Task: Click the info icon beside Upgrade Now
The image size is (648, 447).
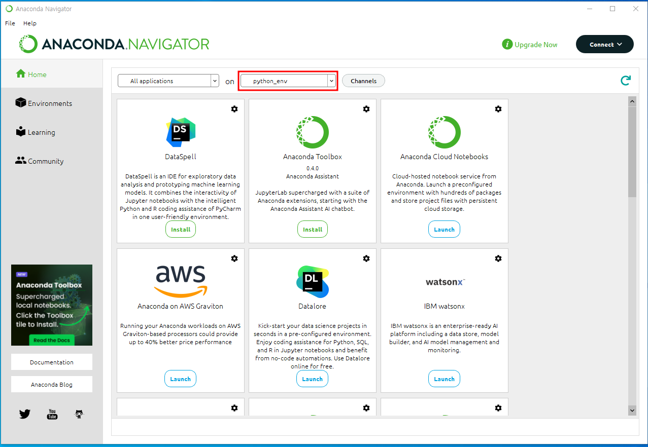Action: click(507, 45)
